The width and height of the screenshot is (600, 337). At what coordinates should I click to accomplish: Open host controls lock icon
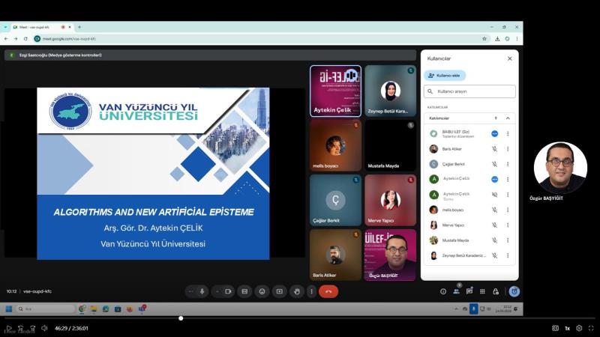tap(496, 291)
